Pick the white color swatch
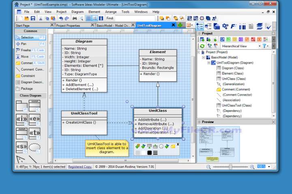 [x=144, y=153]
